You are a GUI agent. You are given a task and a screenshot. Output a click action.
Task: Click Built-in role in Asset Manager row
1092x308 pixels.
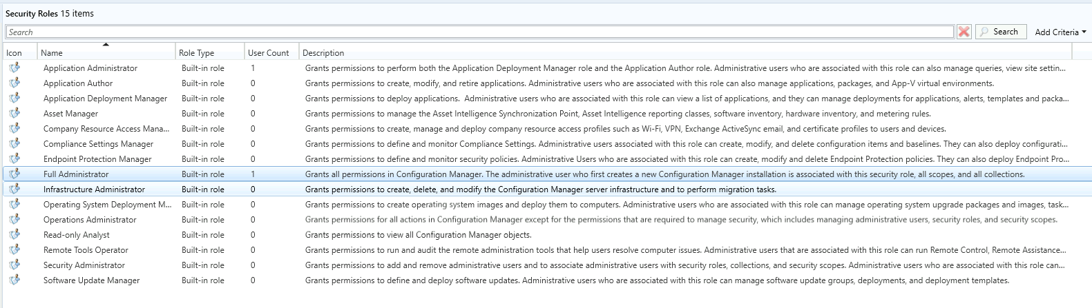click(x=203, y=114)
